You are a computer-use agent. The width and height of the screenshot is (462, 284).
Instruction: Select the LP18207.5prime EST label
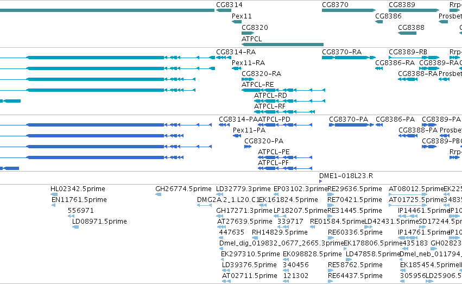301,211
